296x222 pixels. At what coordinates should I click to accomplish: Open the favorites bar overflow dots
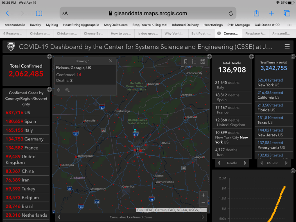[289, 25]
